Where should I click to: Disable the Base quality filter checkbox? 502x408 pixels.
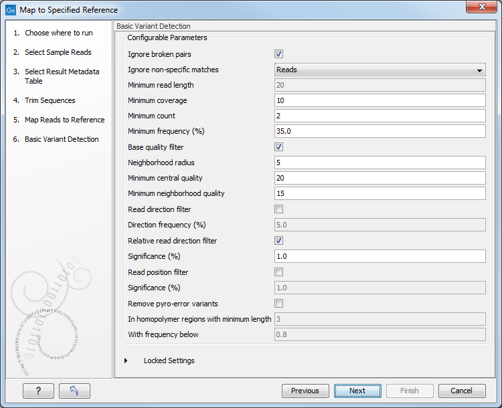(x=279, y=147)
